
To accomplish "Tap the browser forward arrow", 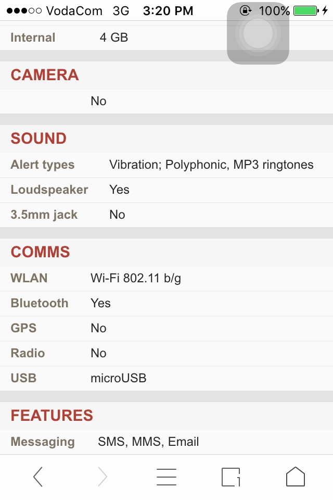I will (102, 477).
